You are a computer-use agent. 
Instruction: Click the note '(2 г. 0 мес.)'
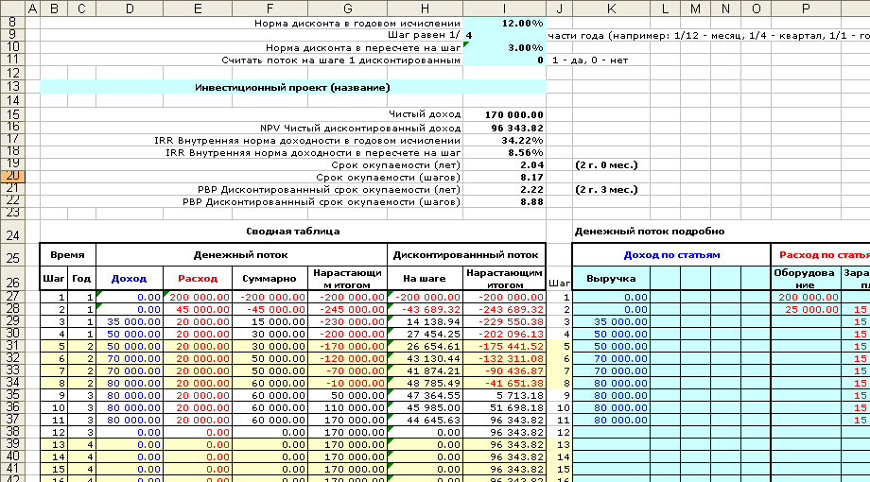coord(606,164)
